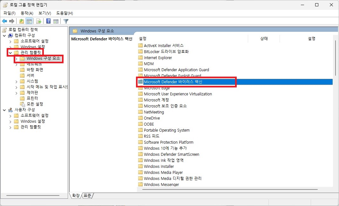Select 서버 in the tree
The image size is (339, 206).
tap(30, 76)
